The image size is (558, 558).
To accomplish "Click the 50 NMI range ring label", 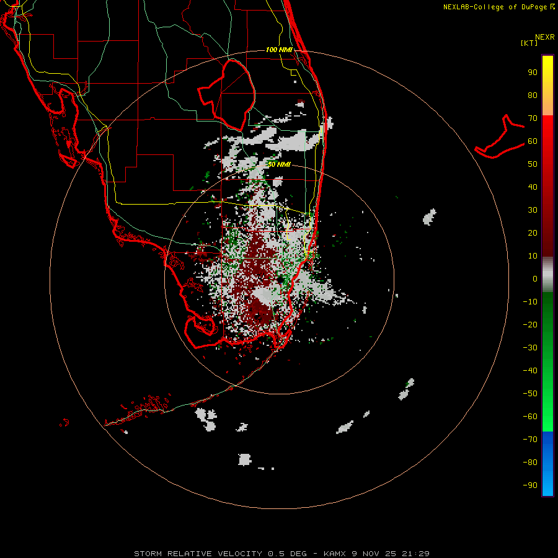I will [279, 164].
